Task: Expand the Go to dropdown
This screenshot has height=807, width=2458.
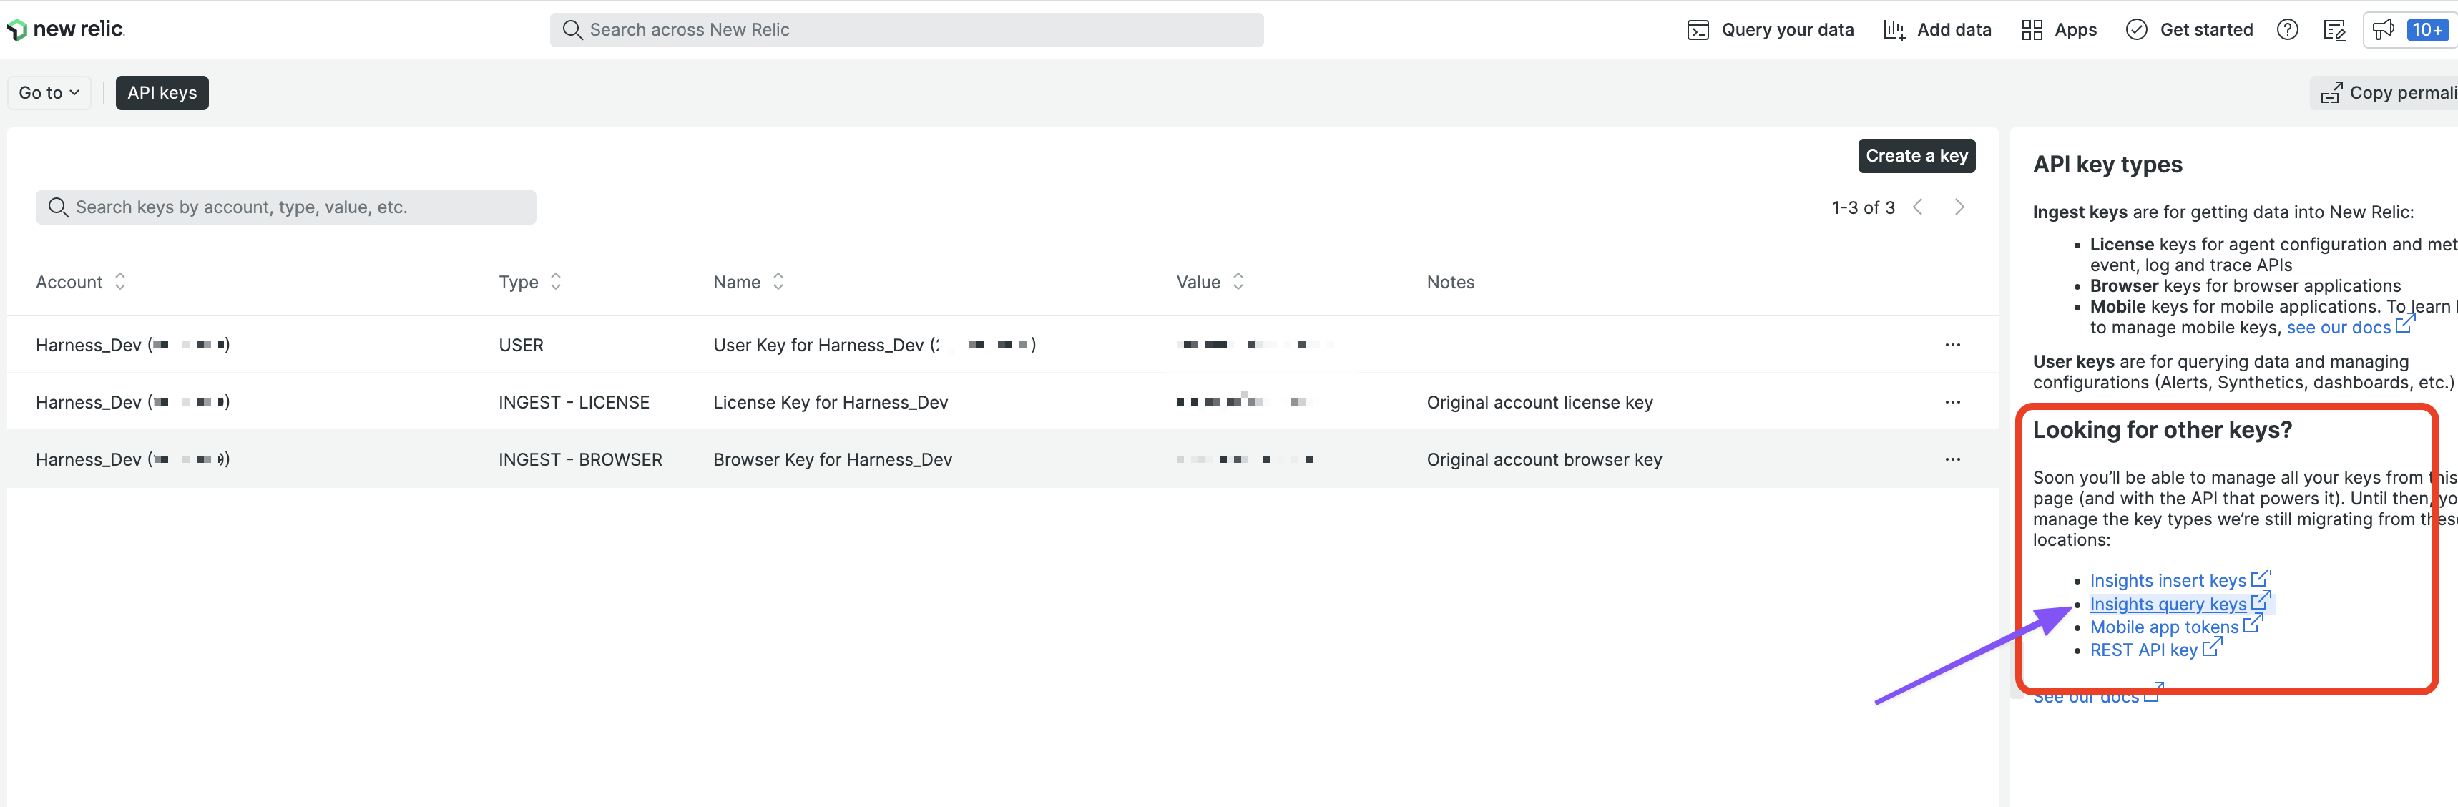Action: point(49,92)
